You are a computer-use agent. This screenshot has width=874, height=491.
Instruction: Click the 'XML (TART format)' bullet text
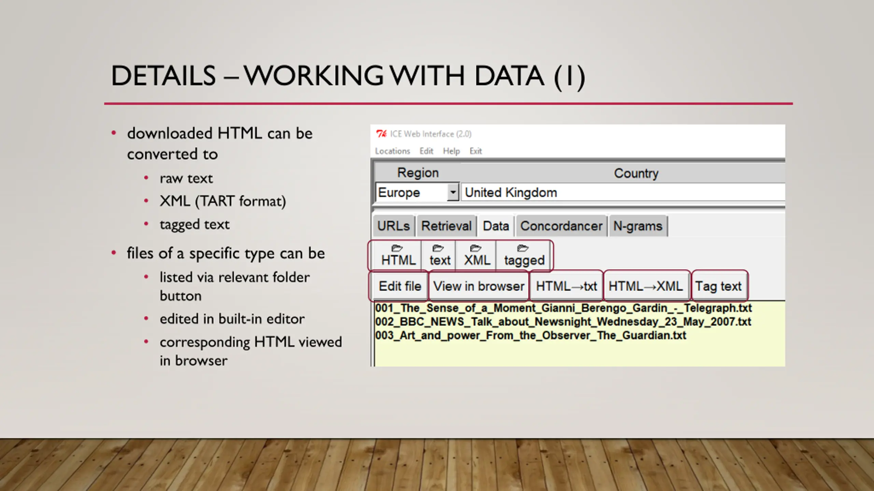223,201
